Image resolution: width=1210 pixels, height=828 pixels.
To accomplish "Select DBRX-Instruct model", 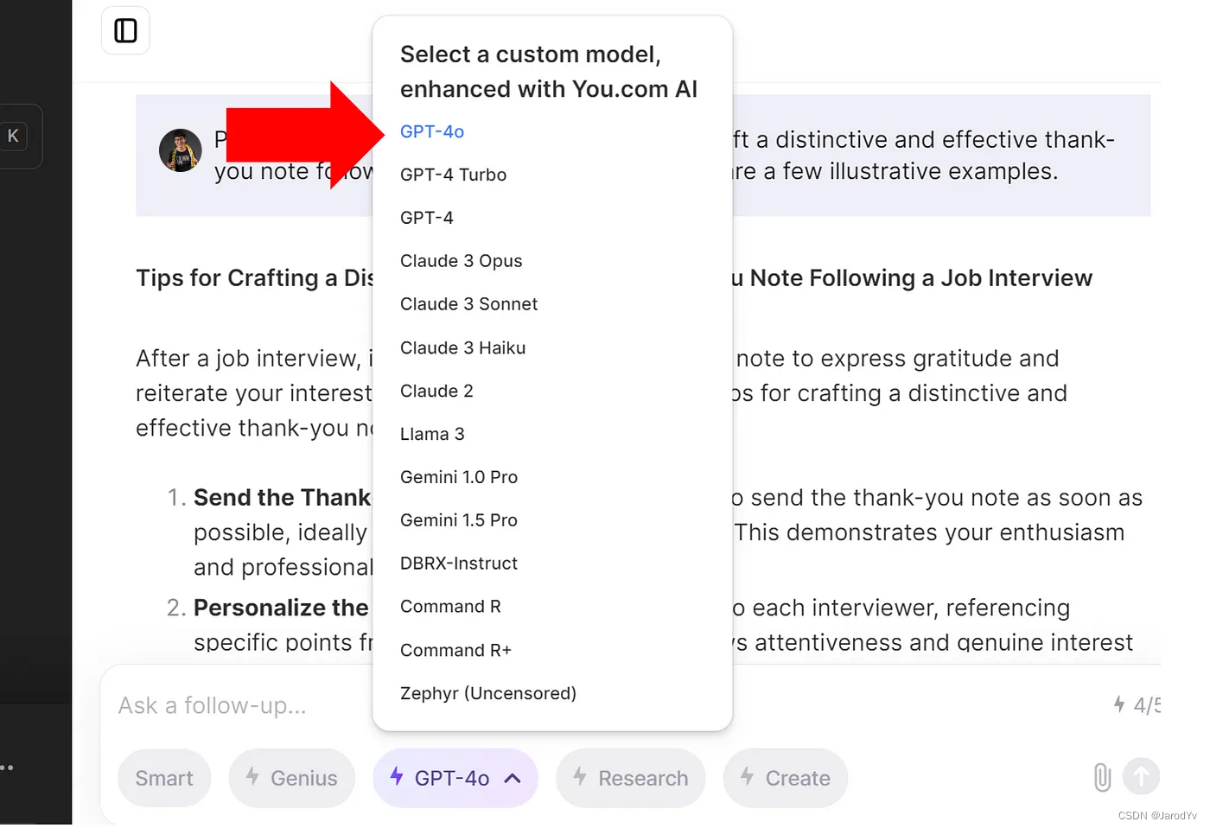I will point(459,564).
